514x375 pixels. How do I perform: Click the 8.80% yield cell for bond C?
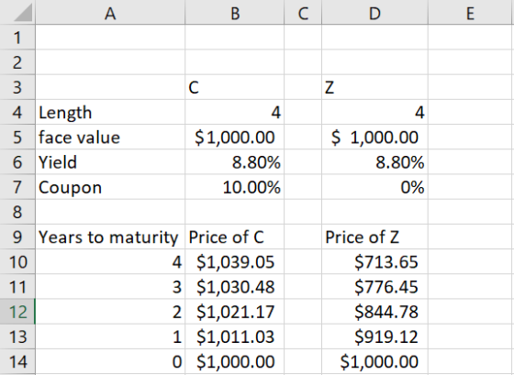pos(234,162)
